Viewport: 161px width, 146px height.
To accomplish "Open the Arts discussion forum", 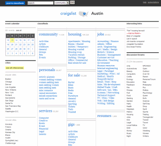I will [x=128, y=66].
